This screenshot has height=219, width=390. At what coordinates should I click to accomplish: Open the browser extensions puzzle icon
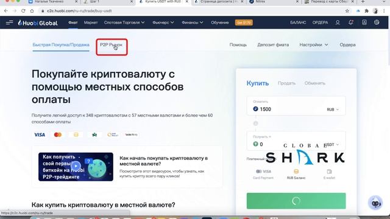(366, 11)
